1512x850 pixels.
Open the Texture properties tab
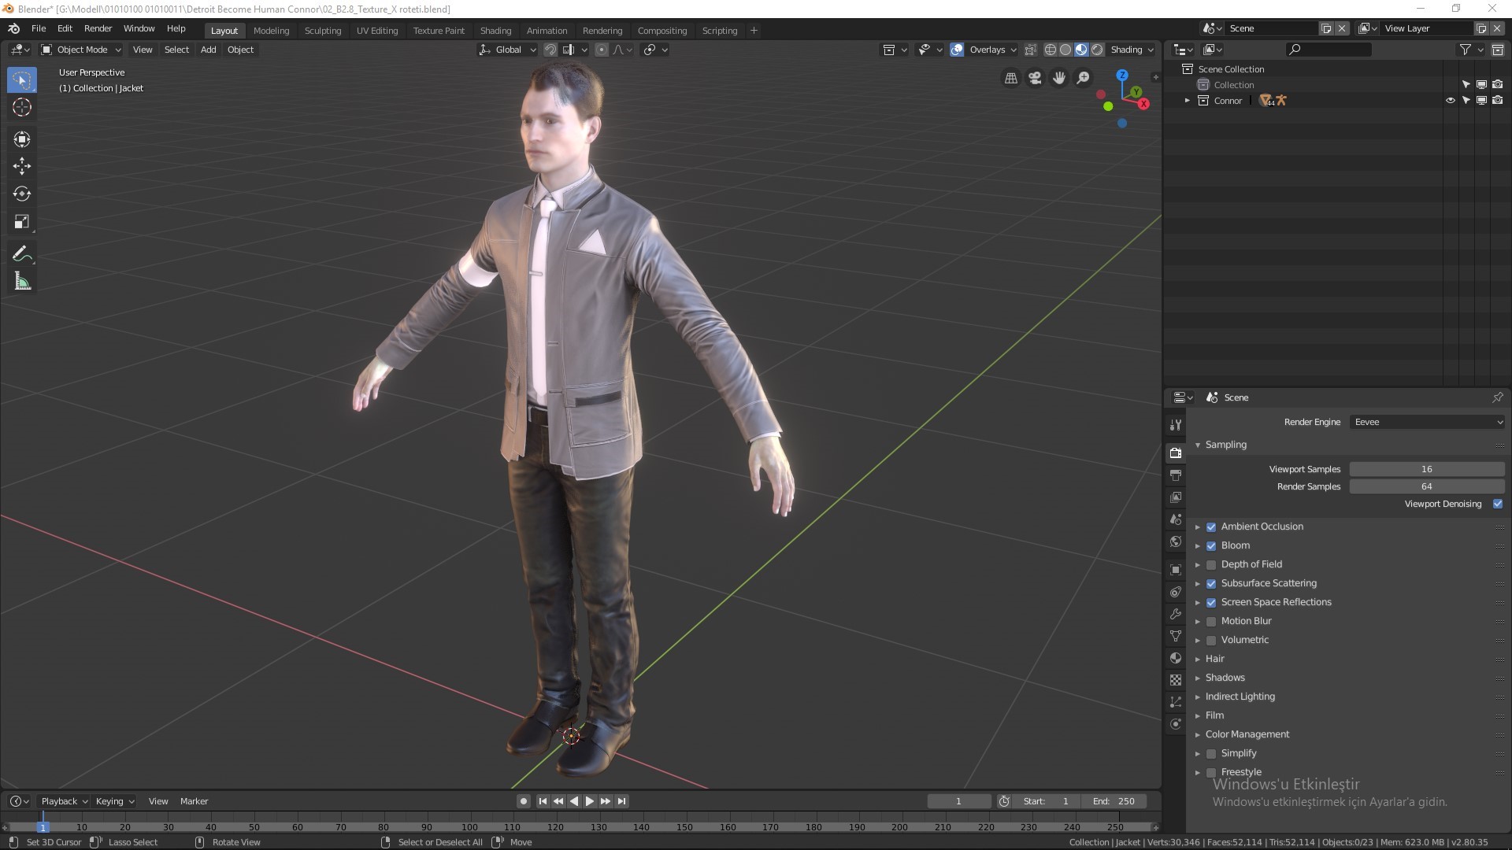click(x=1176, y=680)
